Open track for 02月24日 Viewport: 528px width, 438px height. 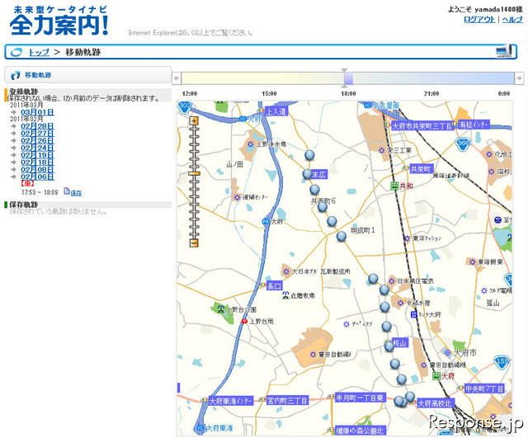pyautogui.click(x=37, y=148)
